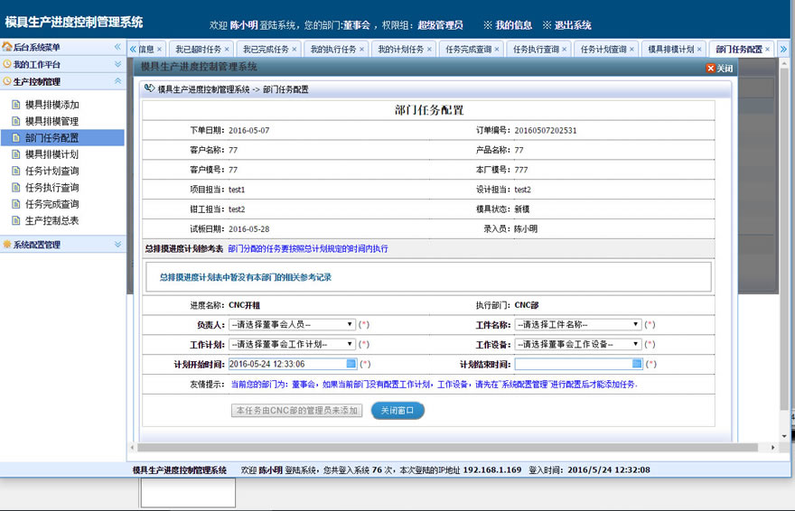This screenshot has width=795, height=511.
Task: Click the 模具排模管理 page icon
Action: 15,121
